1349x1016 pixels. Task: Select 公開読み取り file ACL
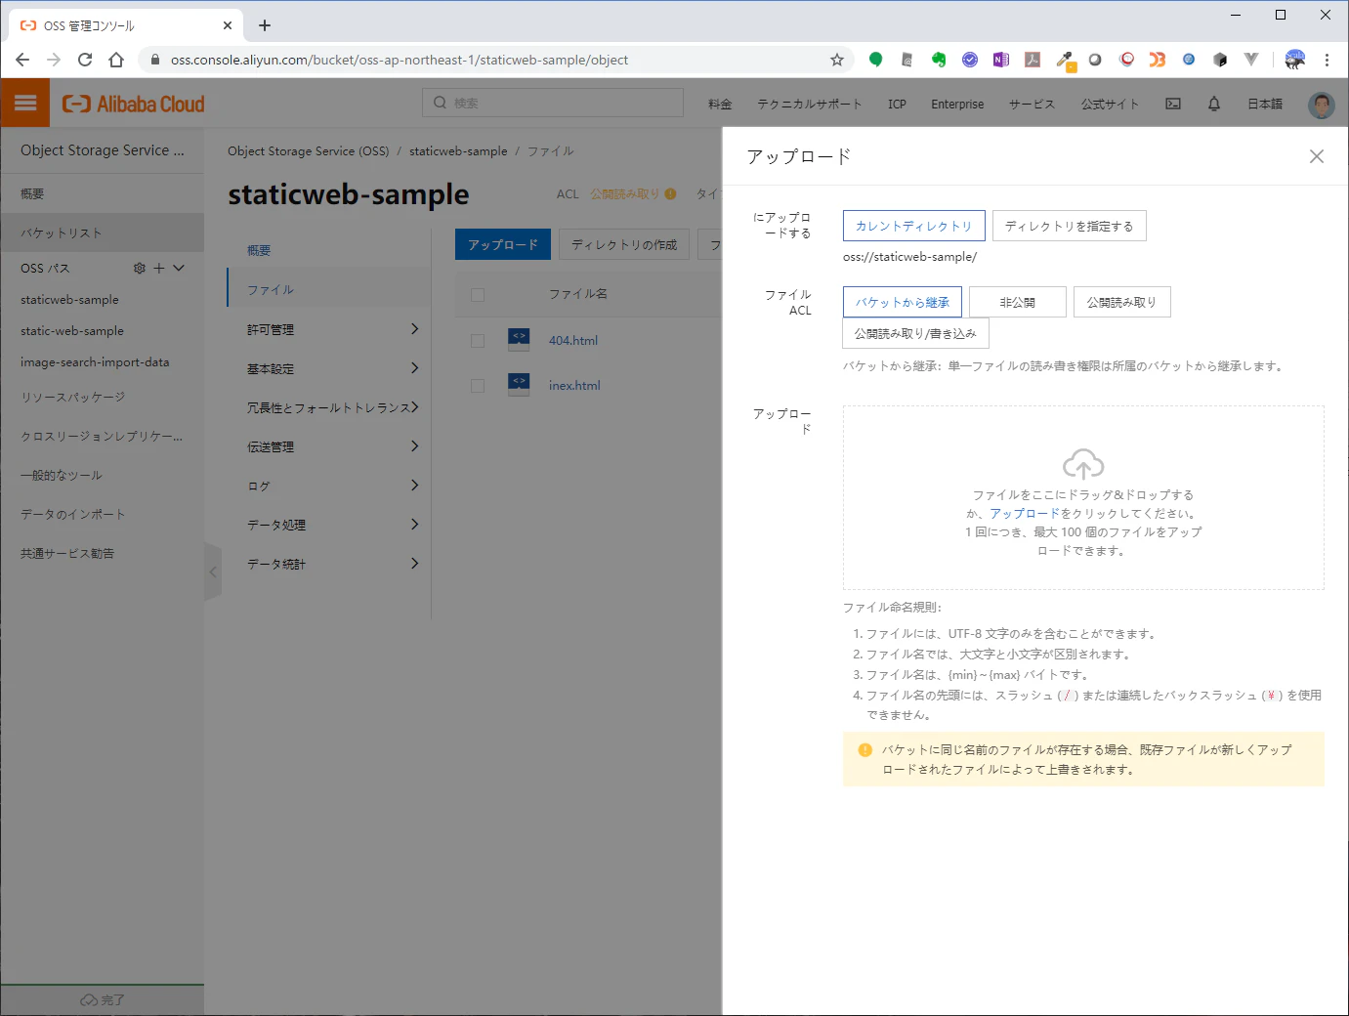pos(1122,302)
